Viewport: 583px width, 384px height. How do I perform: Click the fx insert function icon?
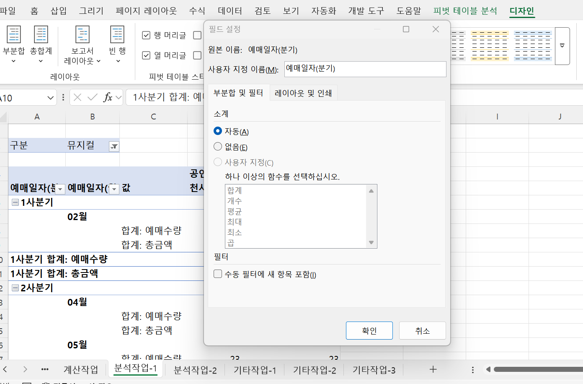108,98
